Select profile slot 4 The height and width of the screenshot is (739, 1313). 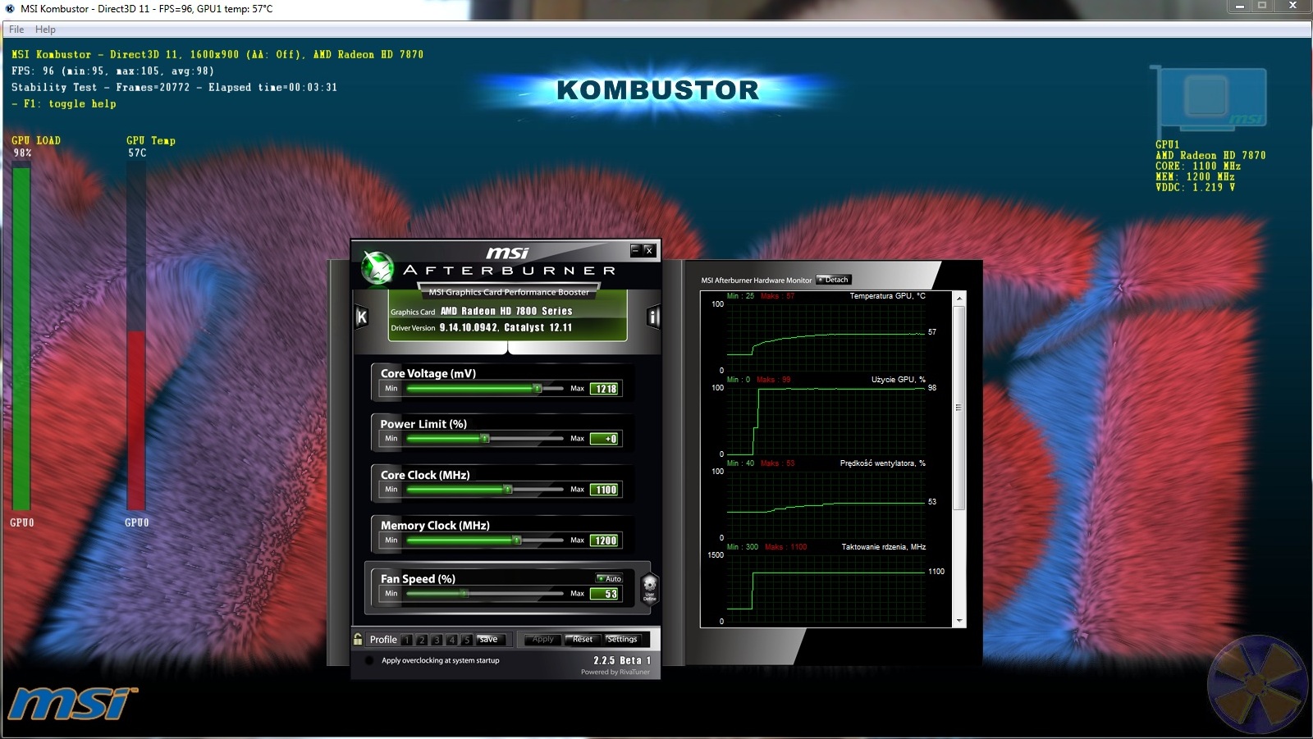451,640
